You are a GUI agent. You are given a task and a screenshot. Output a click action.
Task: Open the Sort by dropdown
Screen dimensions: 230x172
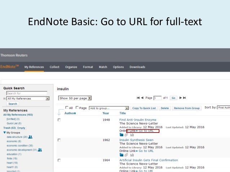pyautogui.click(x=224, y=107)
